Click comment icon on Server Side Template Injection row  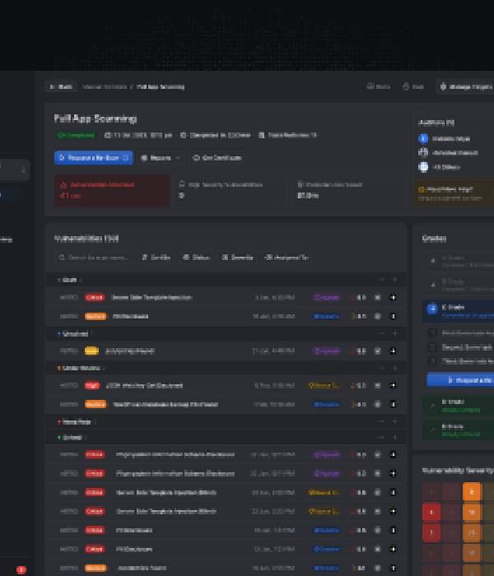point(378,297)
